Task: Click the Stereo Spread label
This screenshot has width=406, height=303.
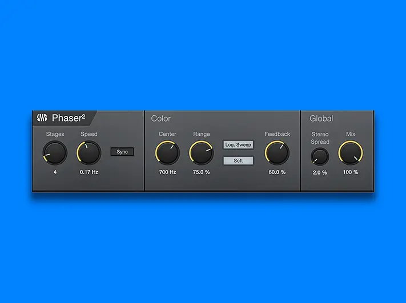Action: click(320, 138)
